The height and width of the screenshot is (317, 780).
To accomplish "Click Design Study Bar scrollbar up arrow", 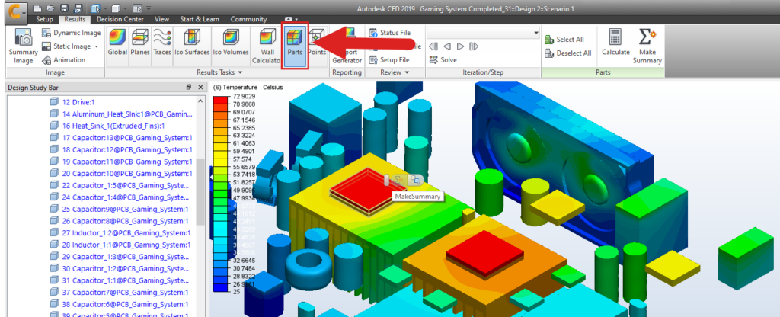I will [200, 101].
